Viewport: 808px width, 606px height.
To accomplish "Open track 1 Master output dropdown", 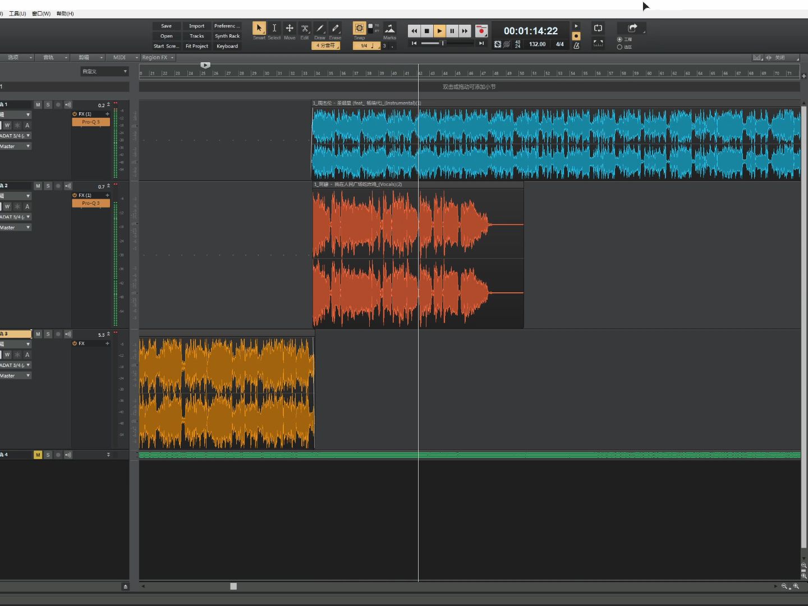I will tap(15, 146).
